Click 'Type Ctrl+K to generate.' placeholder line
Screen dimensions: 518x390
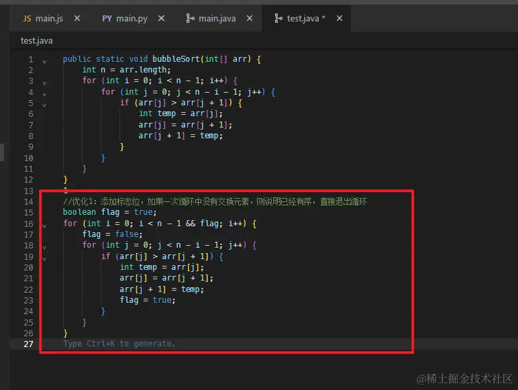(119, 344)
